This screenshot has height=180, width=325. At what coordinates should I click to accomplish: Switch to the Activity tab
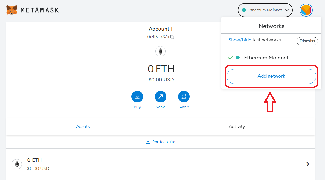(237, 126)
